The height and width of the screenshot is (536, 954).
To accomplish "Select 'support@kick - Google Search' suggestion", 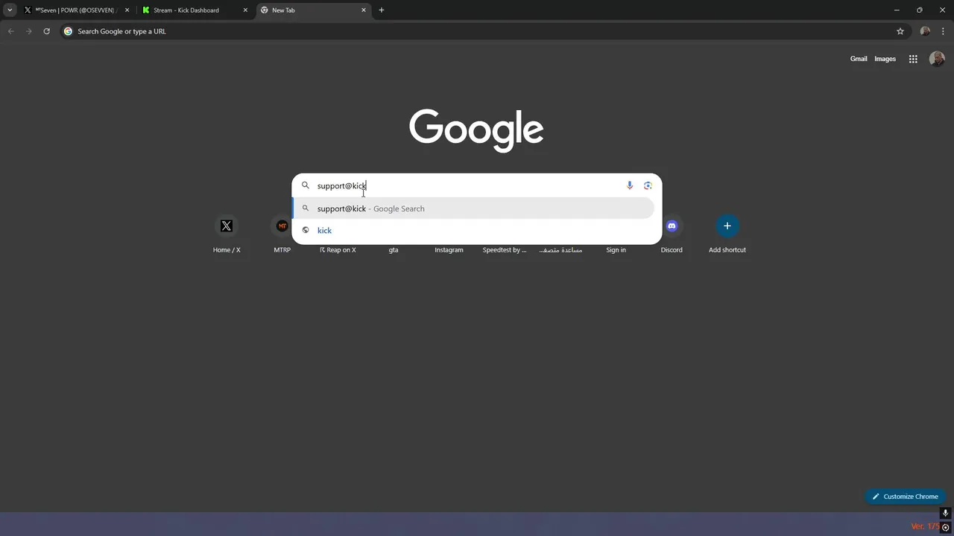I will click(474, 208).
